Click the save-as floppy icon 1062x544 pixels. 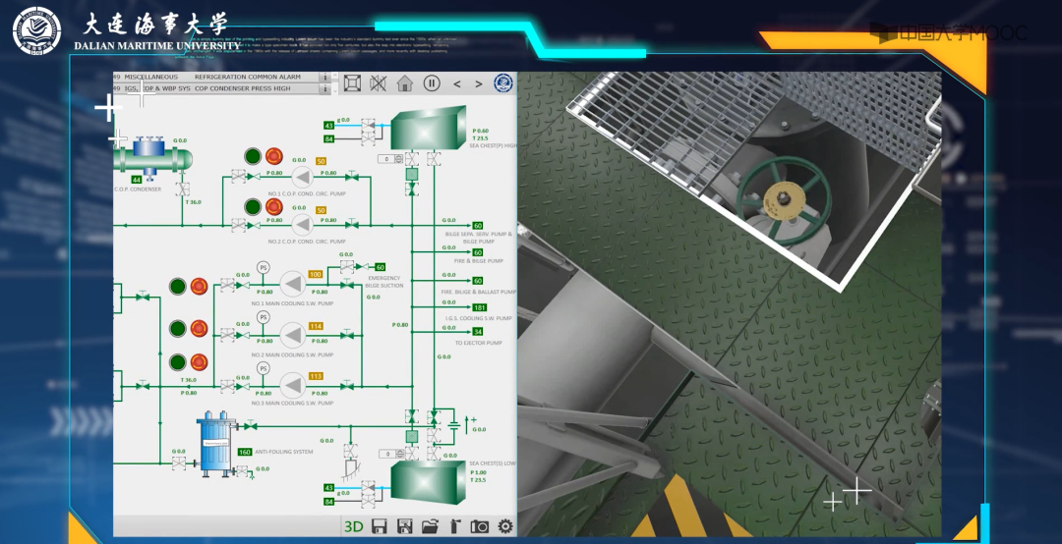tap(404, 526)
